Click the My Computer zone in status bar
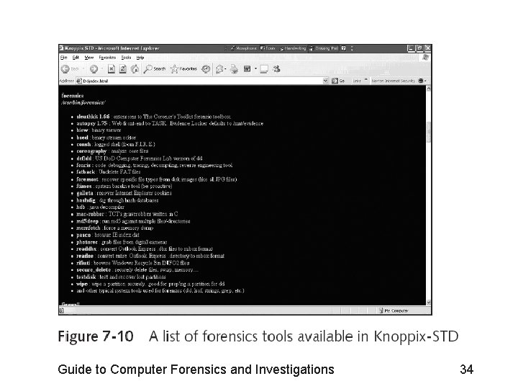Viewport: 518px width, 389px height. point(394,310)
